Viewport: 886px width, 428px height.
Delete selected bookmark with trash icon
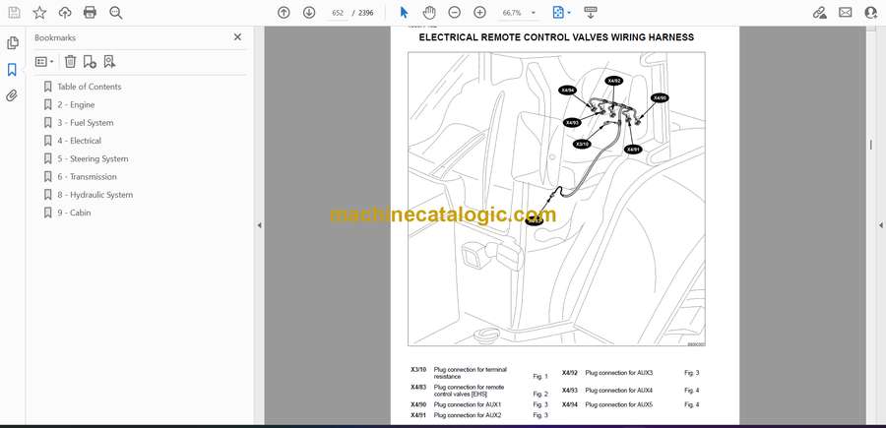[x=70, y=62]
